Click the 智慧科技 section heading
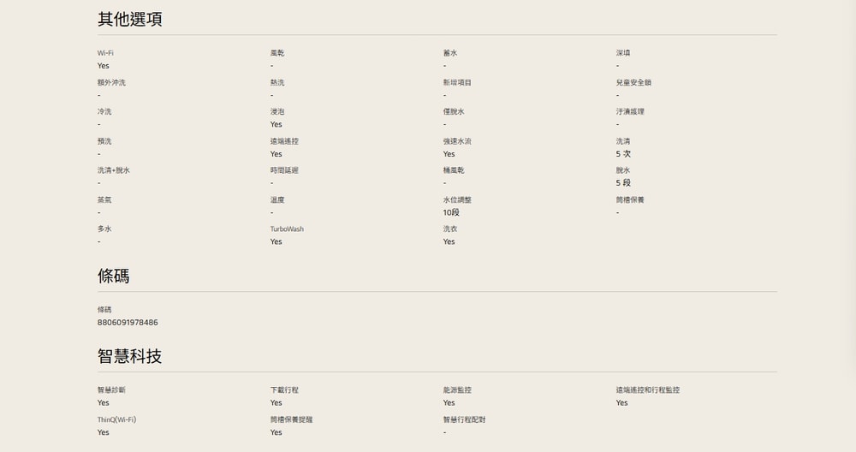856x452 pixels. [x=129, y=356]
